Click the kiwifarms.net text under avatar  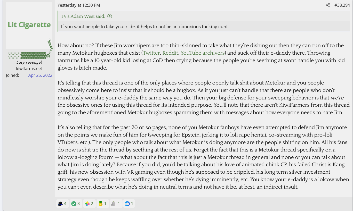pos(29,69)
